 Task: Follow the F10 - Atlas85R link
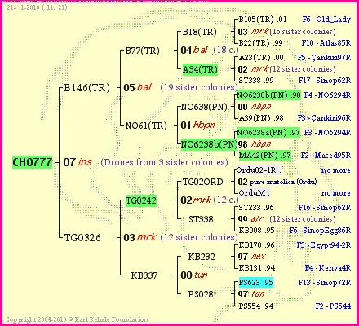click(326, 42)
